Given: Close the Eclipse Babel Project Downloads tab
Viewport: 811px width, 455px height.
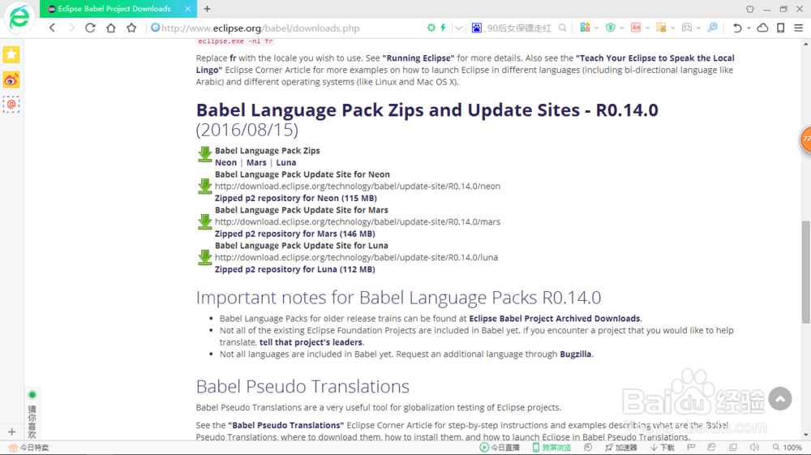Looking at the screenshot, I should tap(188, 9).
